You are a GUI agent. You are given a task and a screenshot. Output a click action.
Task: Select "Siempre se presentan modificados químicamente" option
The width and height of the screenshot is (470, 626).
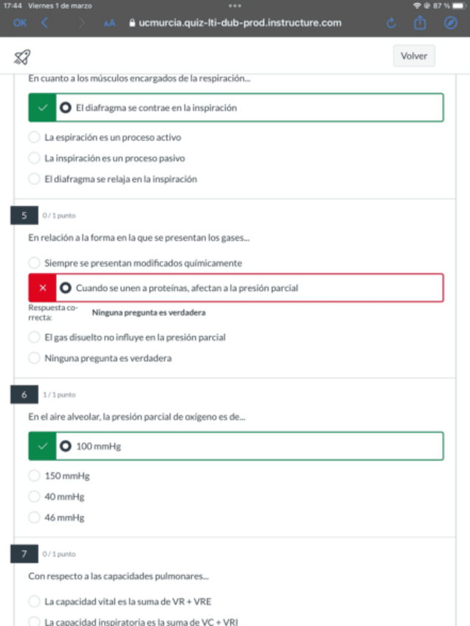(x=34, y=263)
